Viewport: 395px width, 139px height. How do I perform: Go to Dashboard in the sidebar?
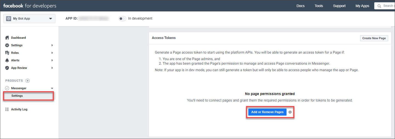18,38
